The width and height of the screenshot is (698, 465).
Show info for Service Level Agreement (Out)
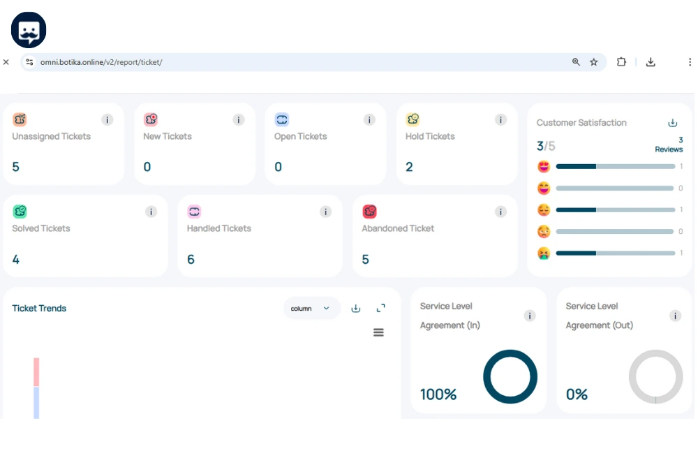[675, 316]
